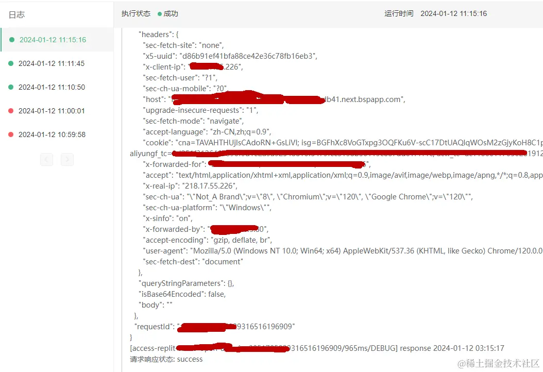The width and height of the screenshot is (543, 372).
Task: Click the 日志 heading
Action: click(x=16, y=14)
